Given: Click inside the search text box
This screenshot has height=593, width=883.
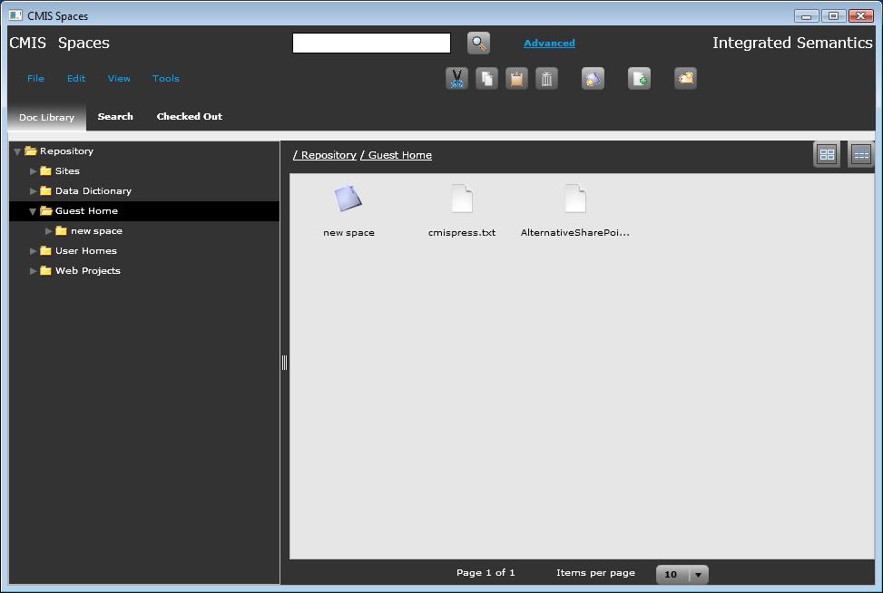Looking at the screenshot, I should point(371,43).
